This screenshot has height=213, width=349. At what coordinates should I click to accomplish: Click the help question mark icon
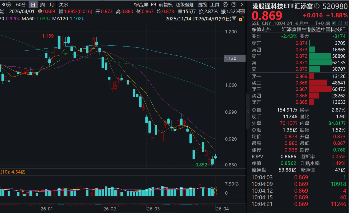pos(234,5)
